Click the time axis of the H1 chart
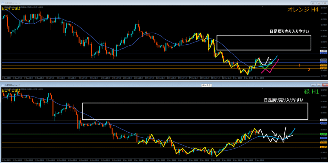The image size is (328, 163). pyautogui.click(x=160, y=159)
